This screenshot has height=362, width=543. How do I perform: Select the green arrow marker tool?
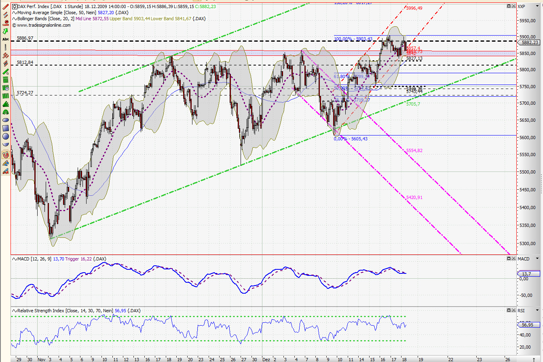coord(5,31)
